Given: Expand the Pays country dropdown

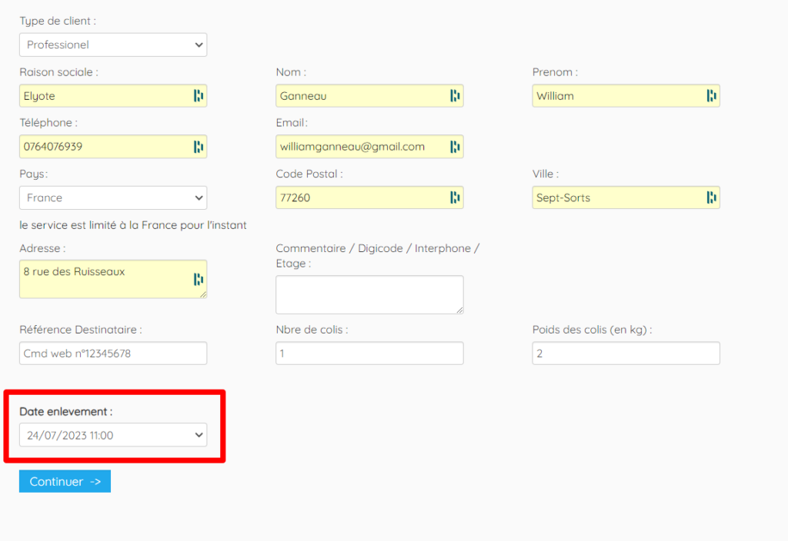Looking at the screenshot, I should click(x=113, y=197).
